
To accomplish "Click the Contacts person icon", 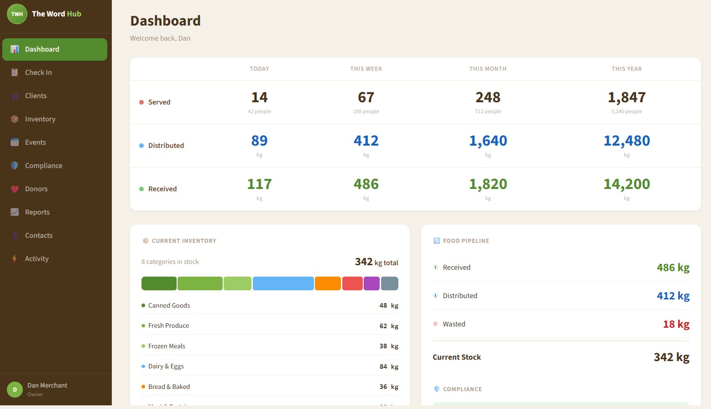I will click(x=15, y=235).
